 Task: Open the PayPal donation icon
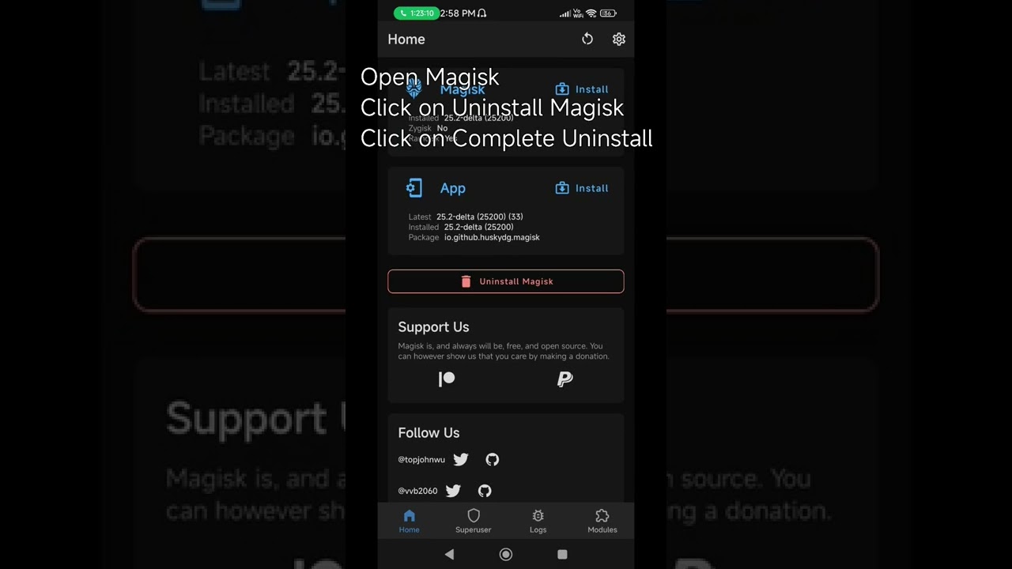tap(565, 379)
